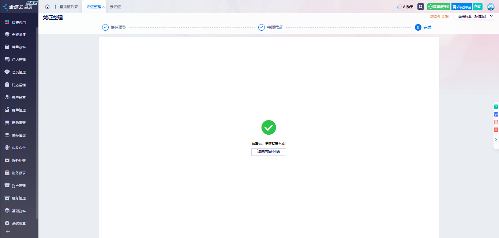This screenshot has height=238, width=499.
Task: Open the 需求共创平台 link
Action: (x=461, y=7)
